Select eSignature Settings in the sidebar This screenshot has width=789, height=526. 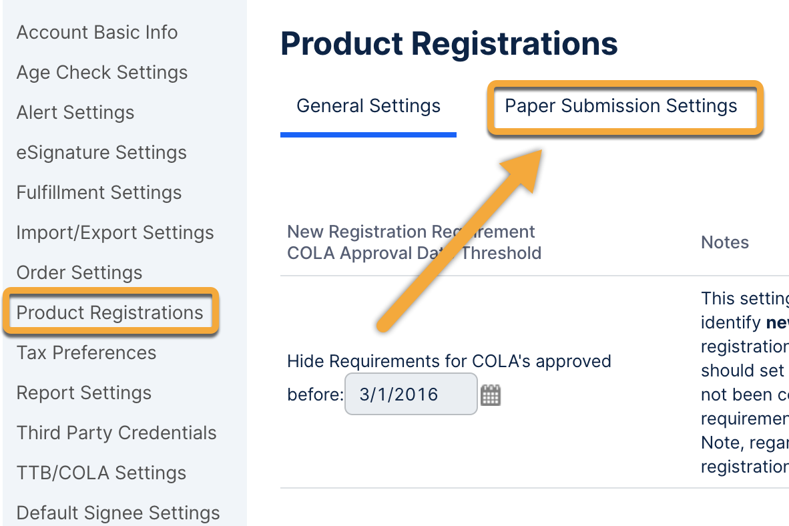pos(101,153)
